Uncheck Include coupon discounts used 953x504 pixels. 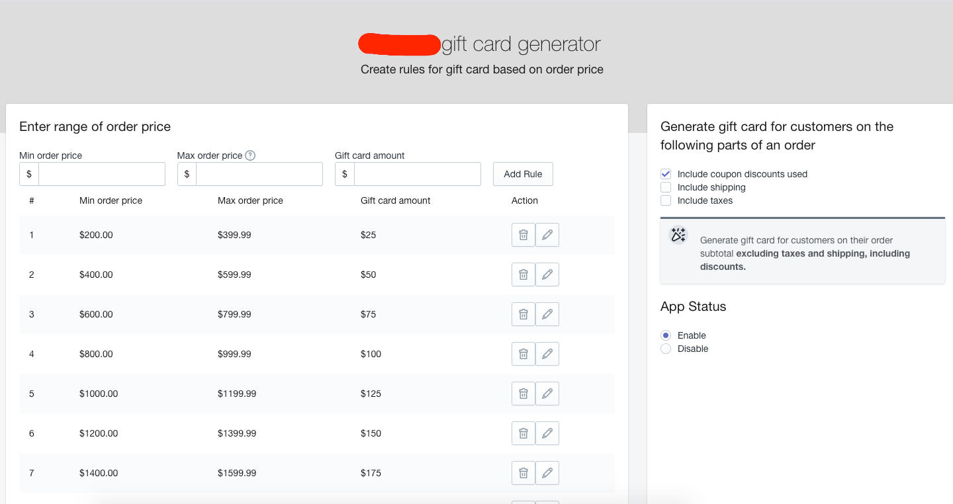[x=666, y=174]
